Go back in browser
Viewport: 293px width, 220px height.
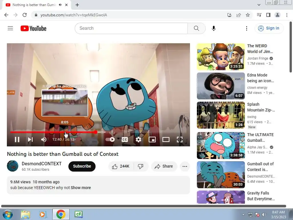coord(6,15)
